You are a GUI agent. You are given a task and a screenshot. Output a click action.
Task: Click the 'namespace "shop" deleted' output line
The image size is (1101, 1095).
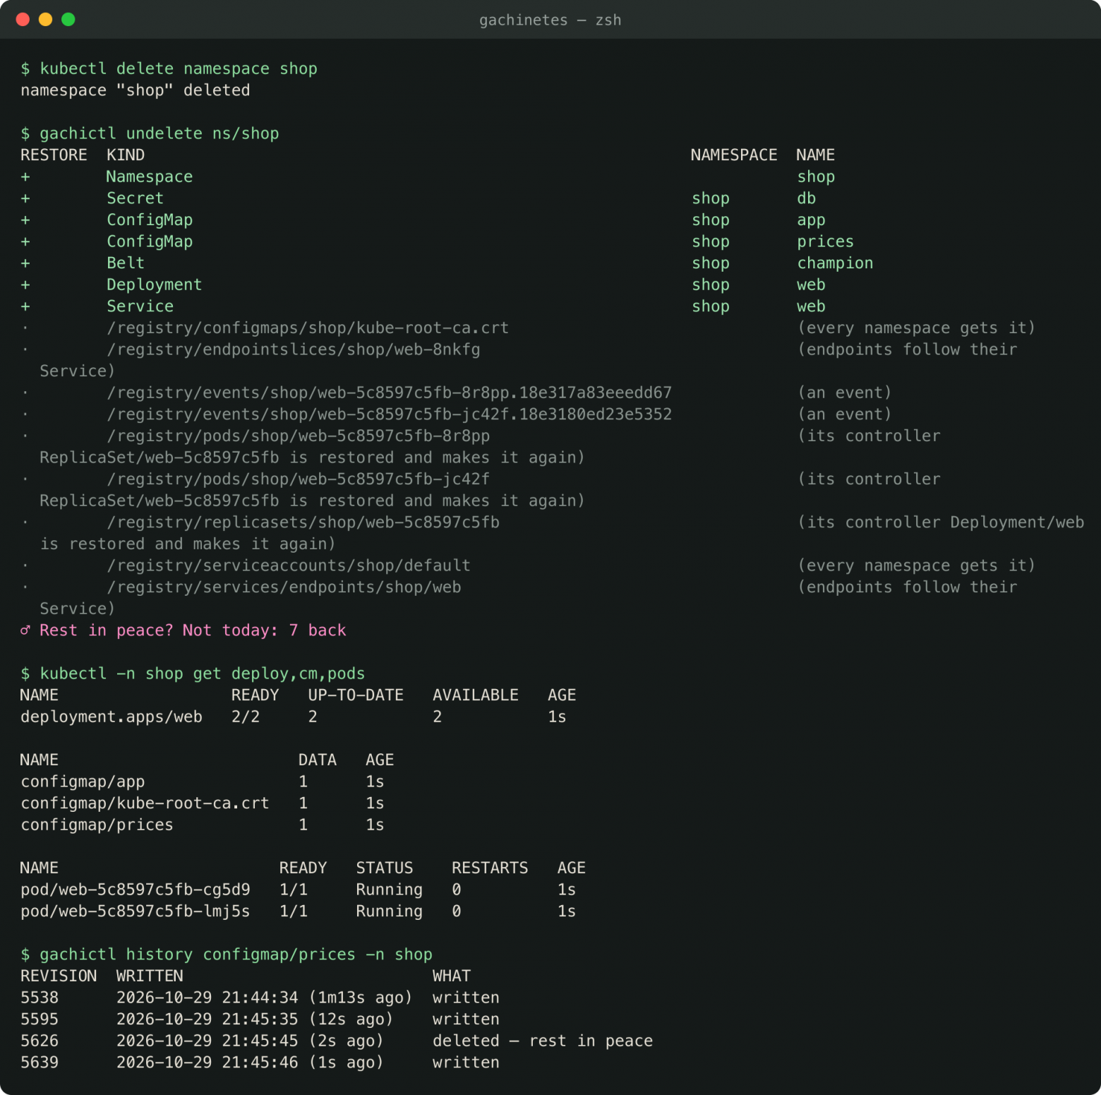click(136, 90)
